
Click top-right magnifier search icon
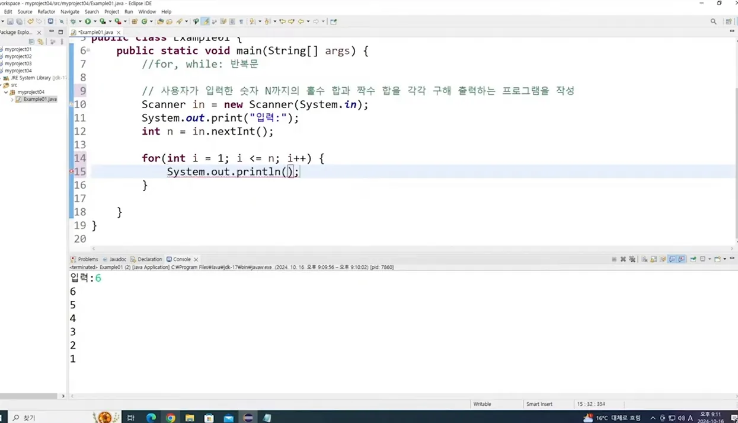pos(714,21)
